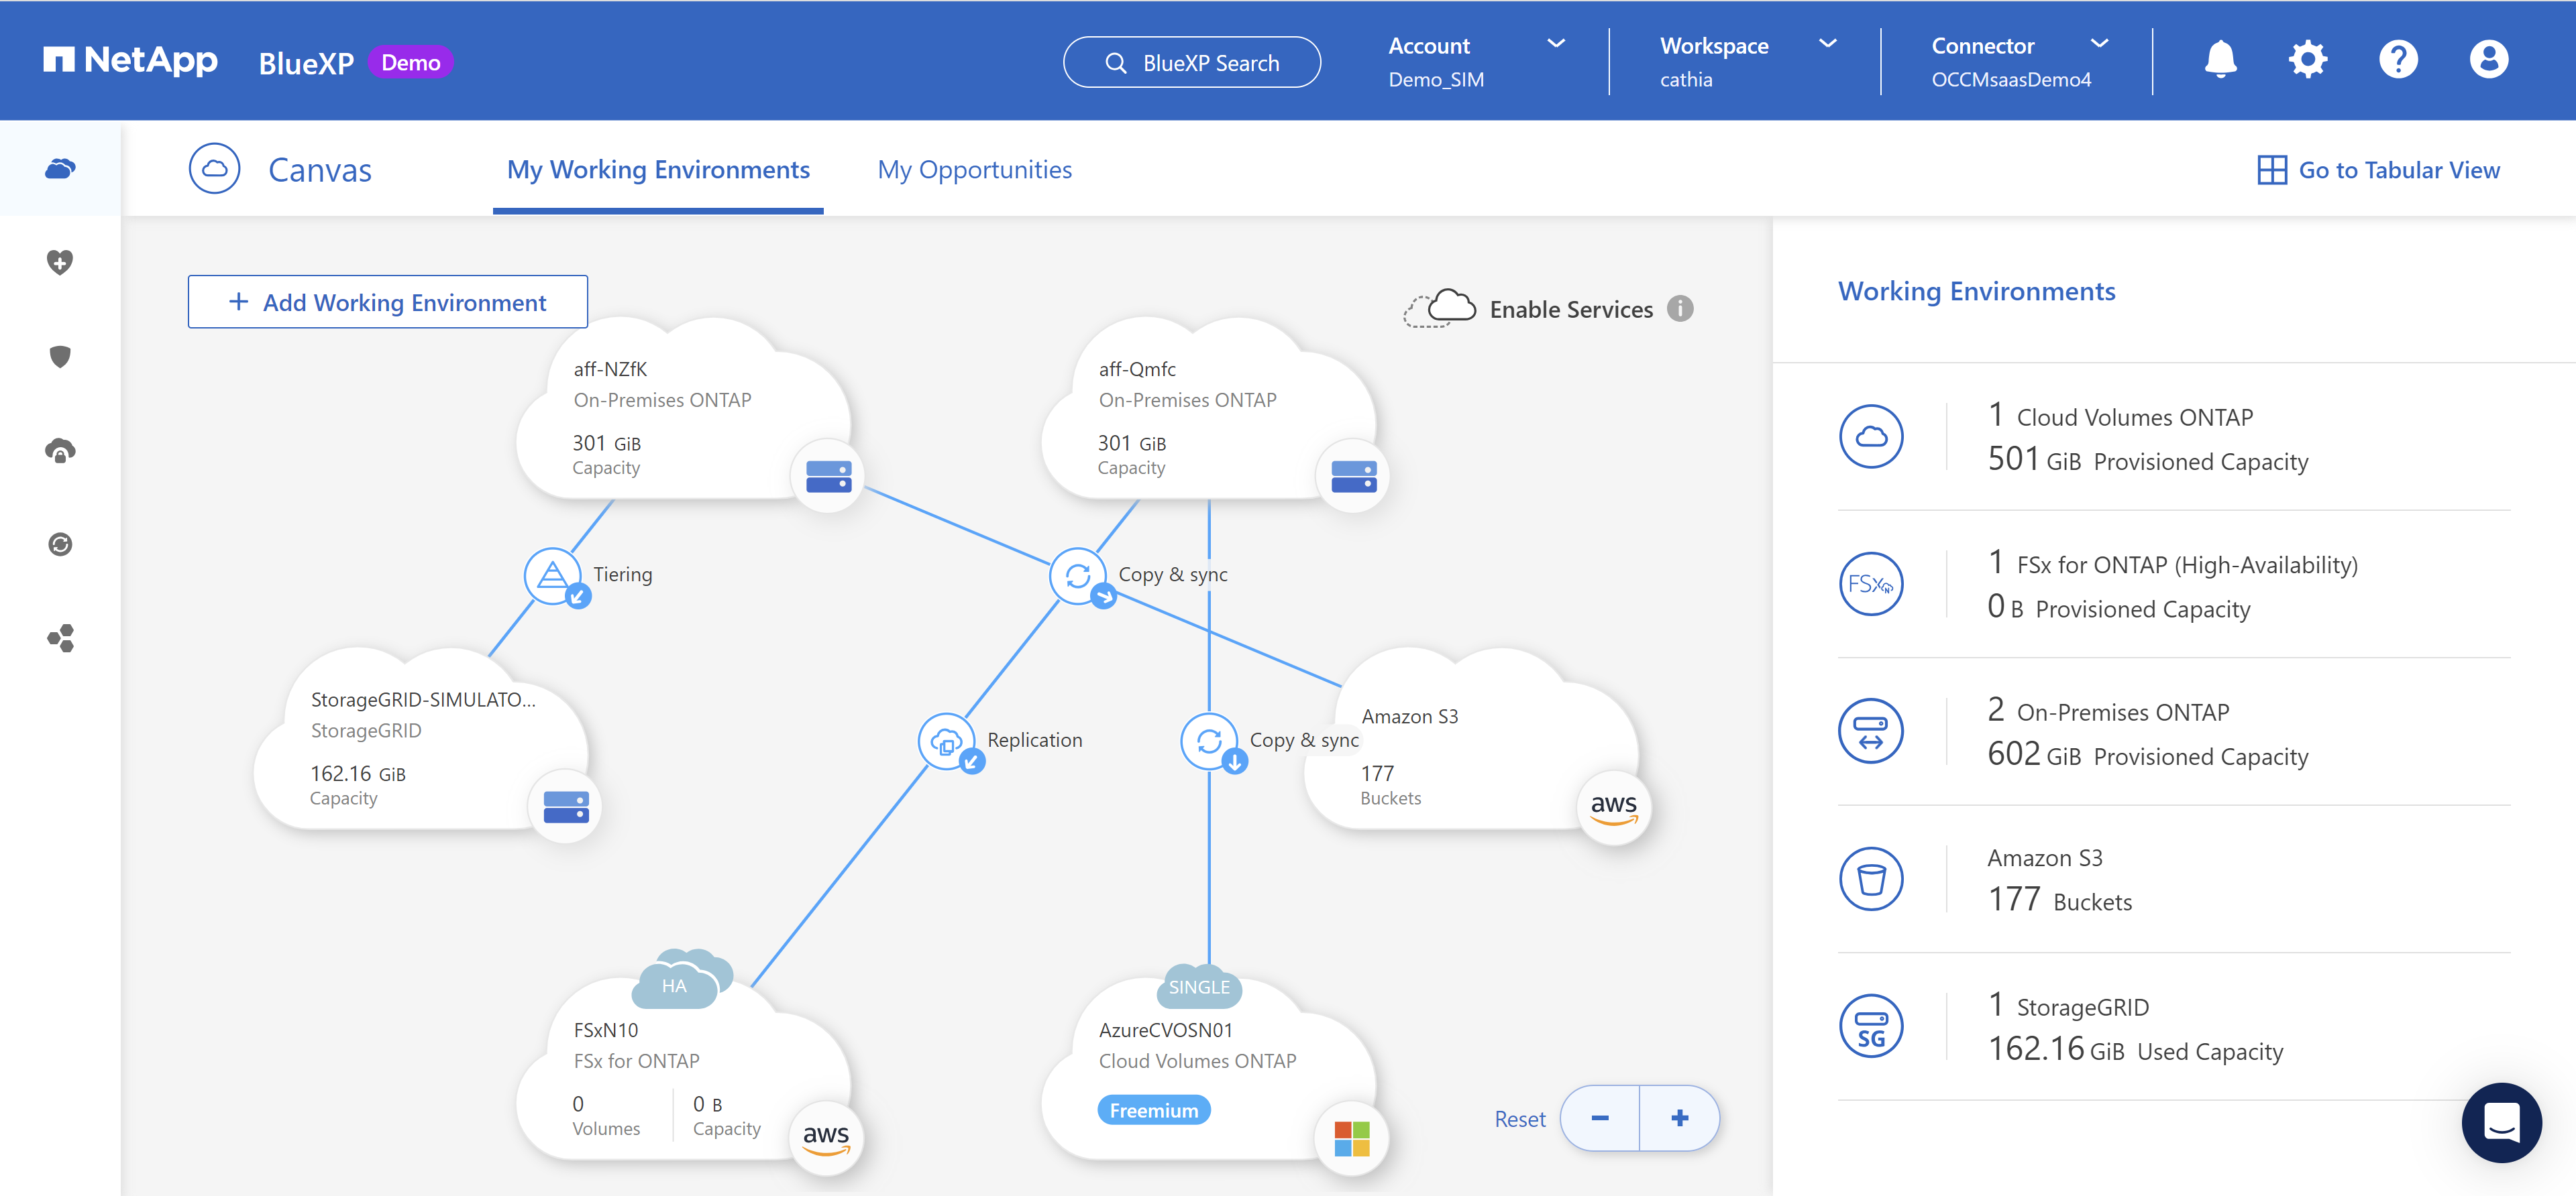Zoom in canvas with plus button

click(x=1679, y=1118)
